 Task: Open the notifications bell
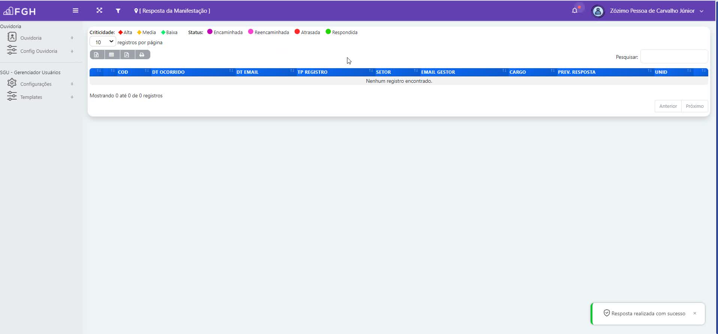click(x=574, y=10)
